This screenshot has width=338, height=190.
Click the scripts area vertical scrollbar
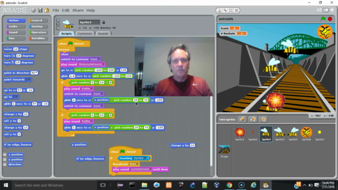[211, 131]
